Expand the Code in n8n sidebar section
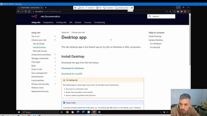 pos(55,69)
